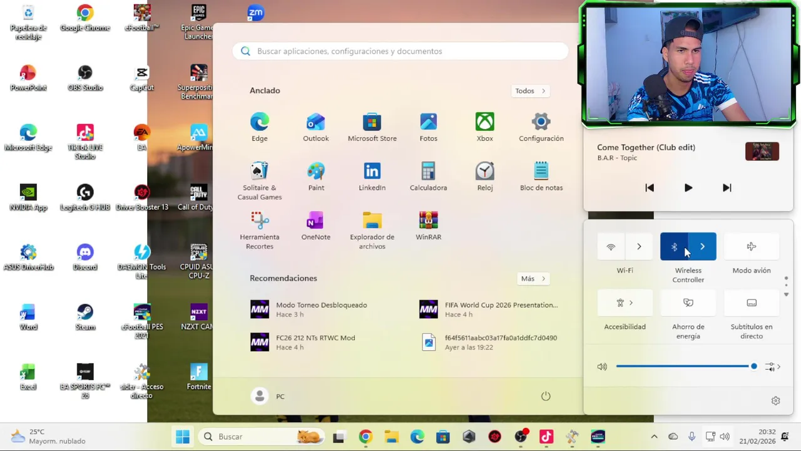This screenshot has height=451, width=801.
Task: Toggle Bluetooth Wireless Controller button
Action: click(674, 247)
